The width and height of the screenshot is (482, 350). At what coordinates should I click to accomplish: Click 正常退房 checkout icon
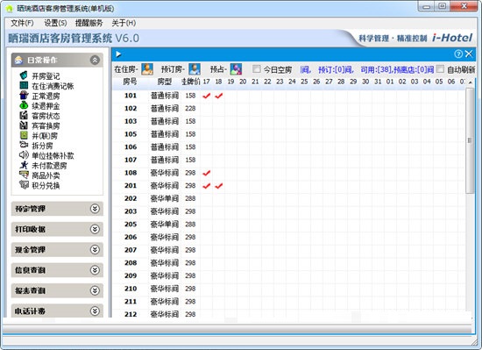24,96
